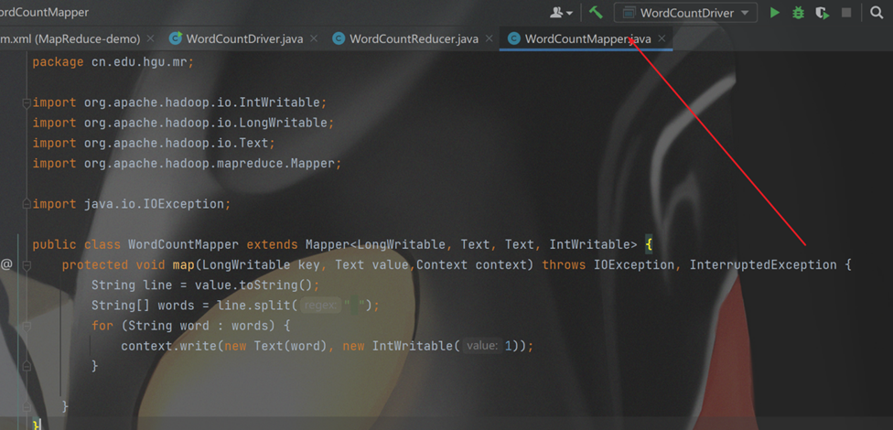This screenshot has height=430, width=893.
Task: Click 'WordCountMapper' class name in declaration
Action: click(183, 245)
